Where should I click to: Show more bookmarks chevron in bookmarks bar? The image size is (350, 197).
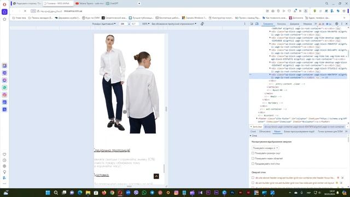(x=344, y=18)
